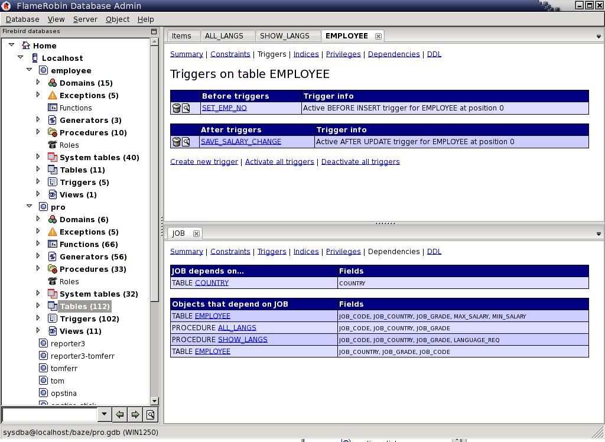The height and width of the screenshot is (442, 605).
Task: Click Deactivate all triggers link
Action: [360, 162]
